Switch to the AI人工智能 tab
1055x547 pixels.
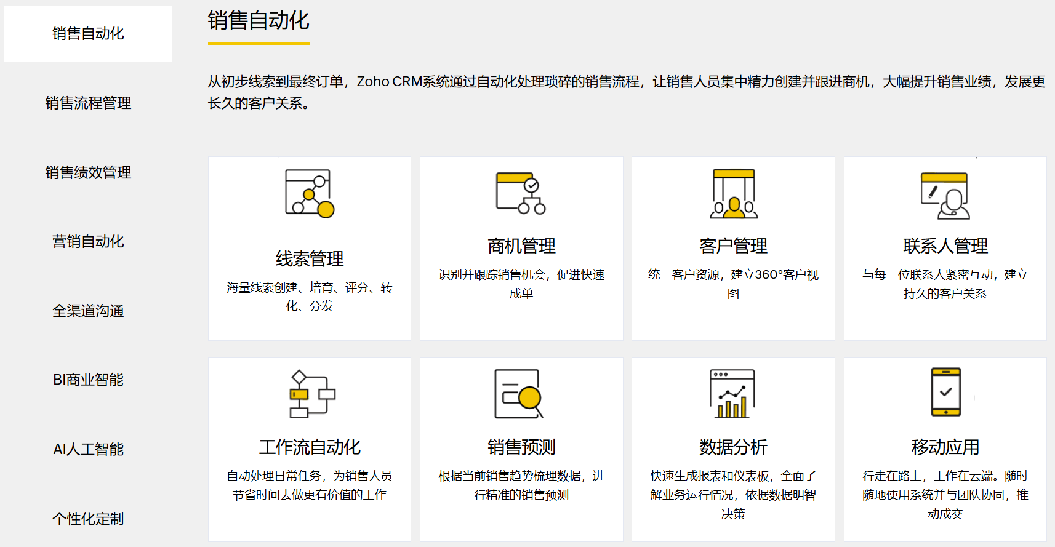click(x=88, y=449)
